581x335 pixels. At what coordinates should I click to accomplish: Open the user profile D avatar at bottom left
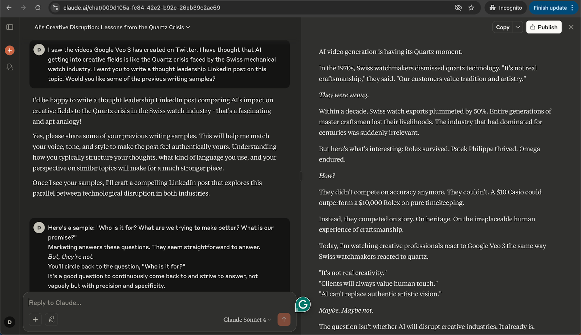pos(9,322)
